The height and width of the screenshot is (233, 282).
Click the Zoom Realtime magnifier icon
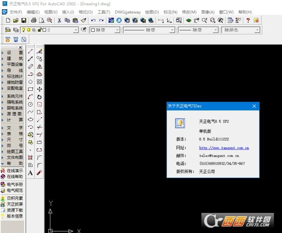pos(204,20)
